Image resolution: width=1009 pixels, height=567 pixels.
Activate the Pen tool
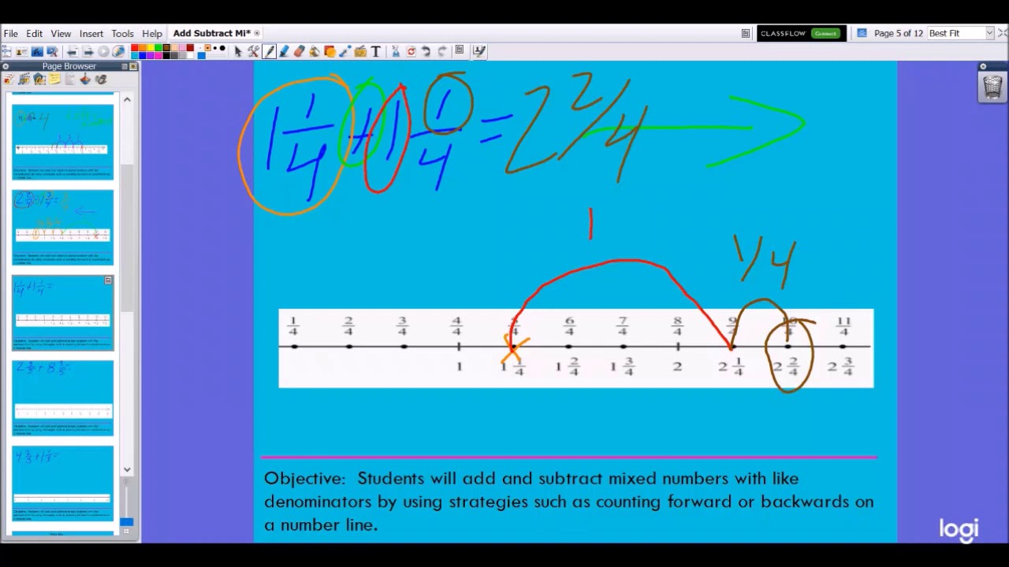[x=269, y=51]
